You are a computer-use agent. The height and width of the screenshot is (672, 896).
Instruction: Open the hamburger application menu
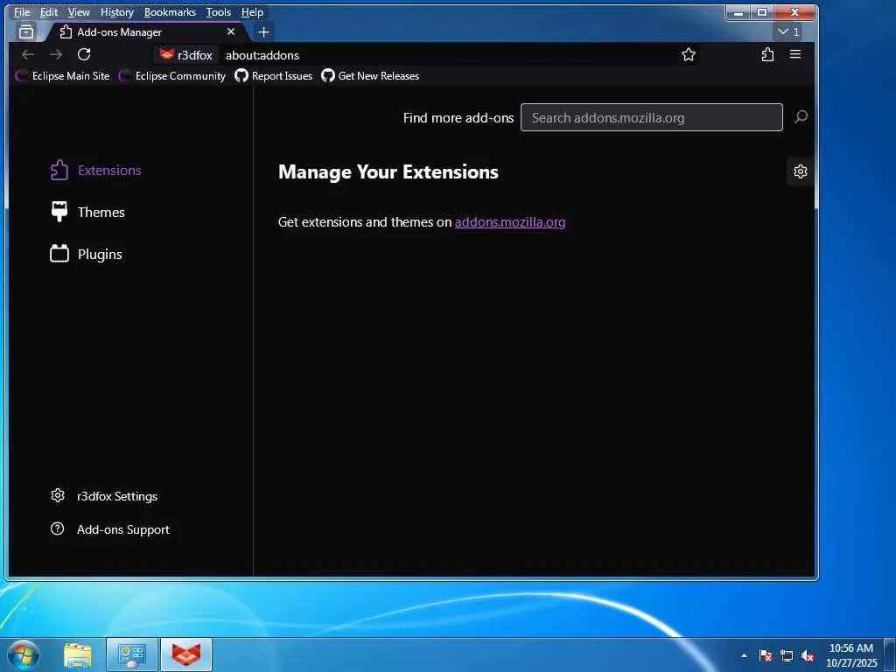point(794,55)
